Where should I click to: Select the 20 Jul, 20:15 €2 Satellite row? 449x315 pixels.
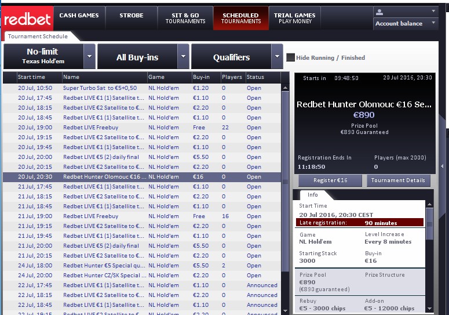142,167
